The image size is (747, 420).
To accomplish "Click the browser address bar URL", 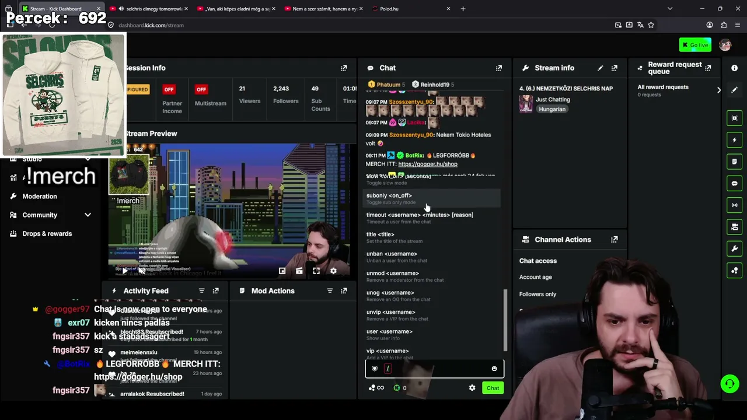I will pyautogui.click(x=151, y=25).
